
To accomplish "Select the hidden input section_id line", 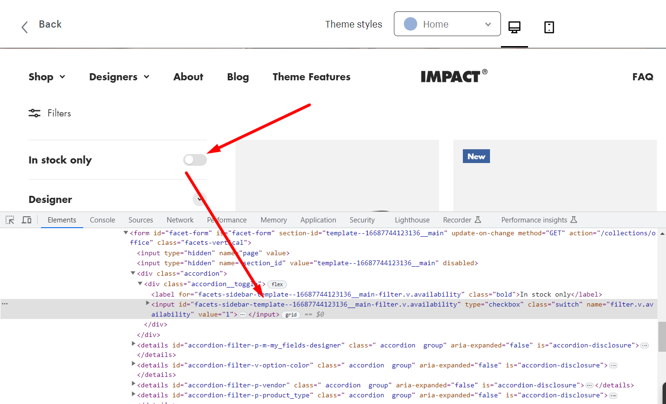I will (307, 263).
